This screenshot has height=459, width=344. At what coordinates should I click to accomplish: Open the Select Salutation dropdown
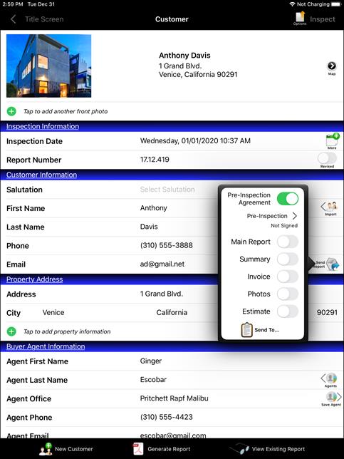[167, 190]
